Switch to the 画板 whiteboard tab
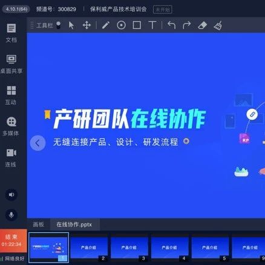This screenshot has height=265, width=265. [38, 224]
